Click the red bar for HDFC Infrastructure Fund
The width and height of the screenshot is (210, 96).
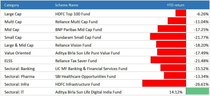pos(164,83)
